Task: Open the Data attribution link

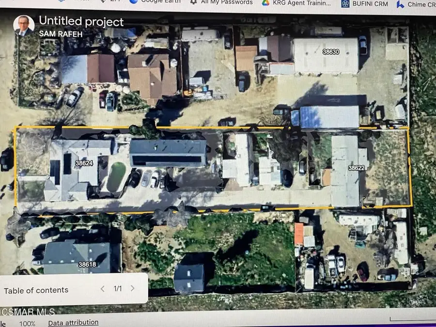Action: pos(73,322)
